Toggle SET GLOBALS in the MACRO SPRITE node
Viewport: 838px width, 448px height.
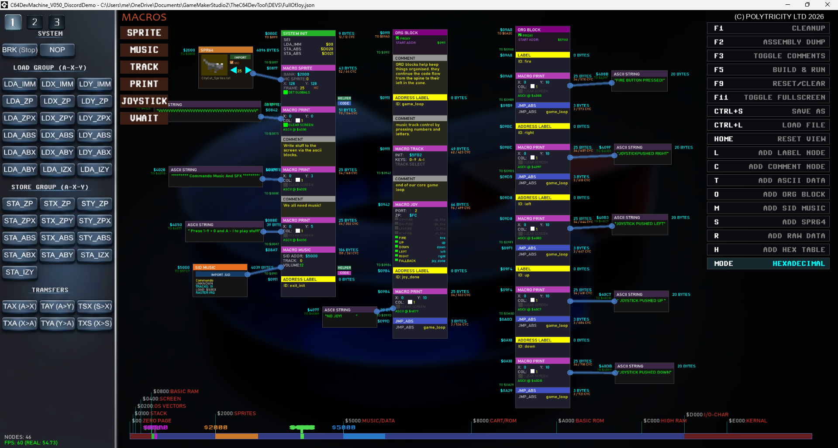coord(286,92)
